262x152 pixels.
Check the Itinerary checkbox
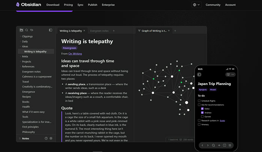tap(199, 124)
